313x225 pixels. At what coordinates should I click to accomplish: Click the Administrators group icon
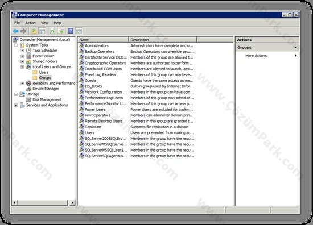(x=81, y=45)
